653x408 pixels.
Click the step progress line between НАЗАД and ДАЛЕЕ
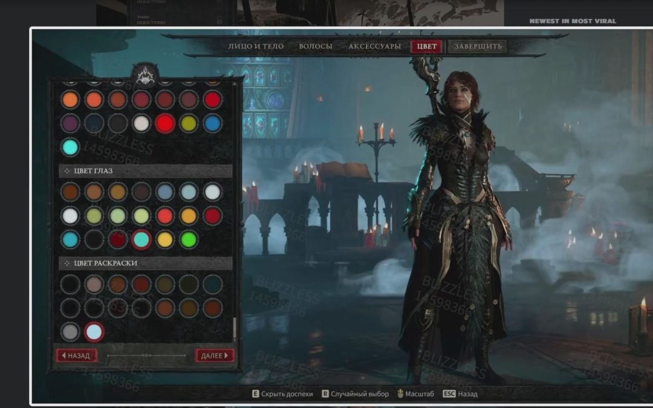coord(146,355)
